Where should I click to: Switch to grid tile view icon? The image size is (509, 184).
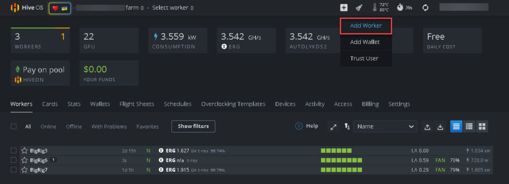482,126
